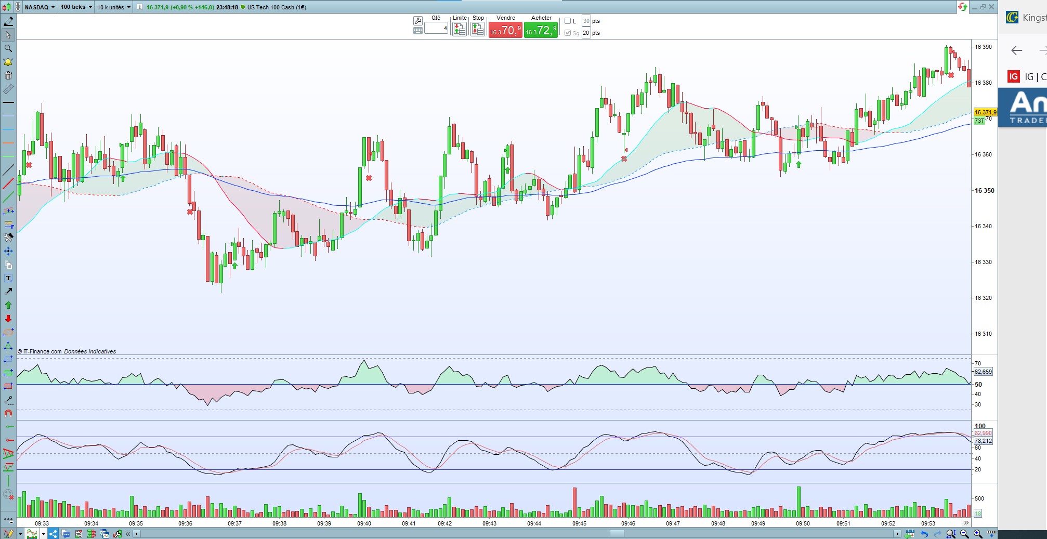Open the chart comments speech-bubble icon
The width and height of the screenshot is (1047, 539).
tap(66, 533)
